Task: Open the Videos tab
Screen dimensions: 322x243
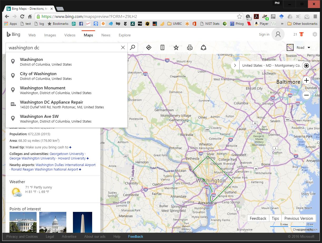Action: pyautogui.click(x=70, y=35)
